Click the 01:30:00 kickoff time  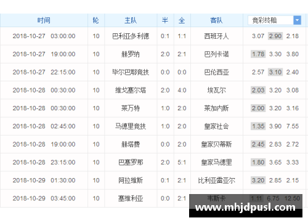point(63,180)
